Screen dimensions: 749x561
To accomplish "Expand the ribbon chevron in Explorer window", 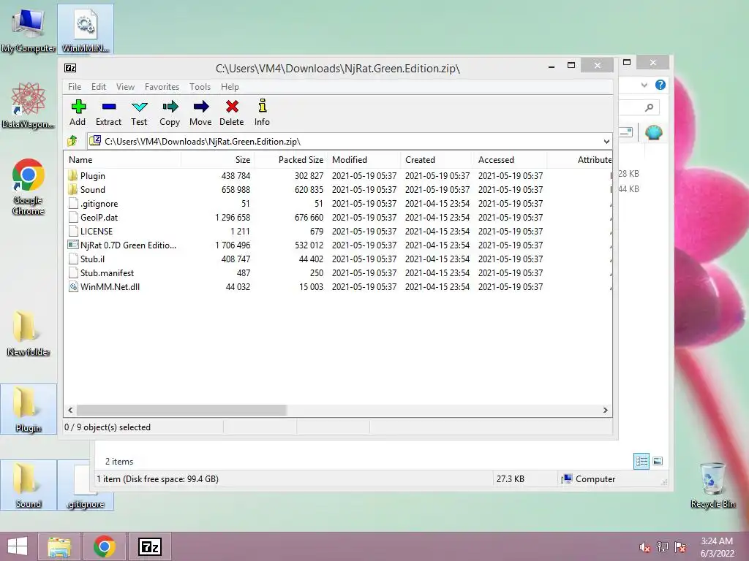I will (x=644, y=85).
